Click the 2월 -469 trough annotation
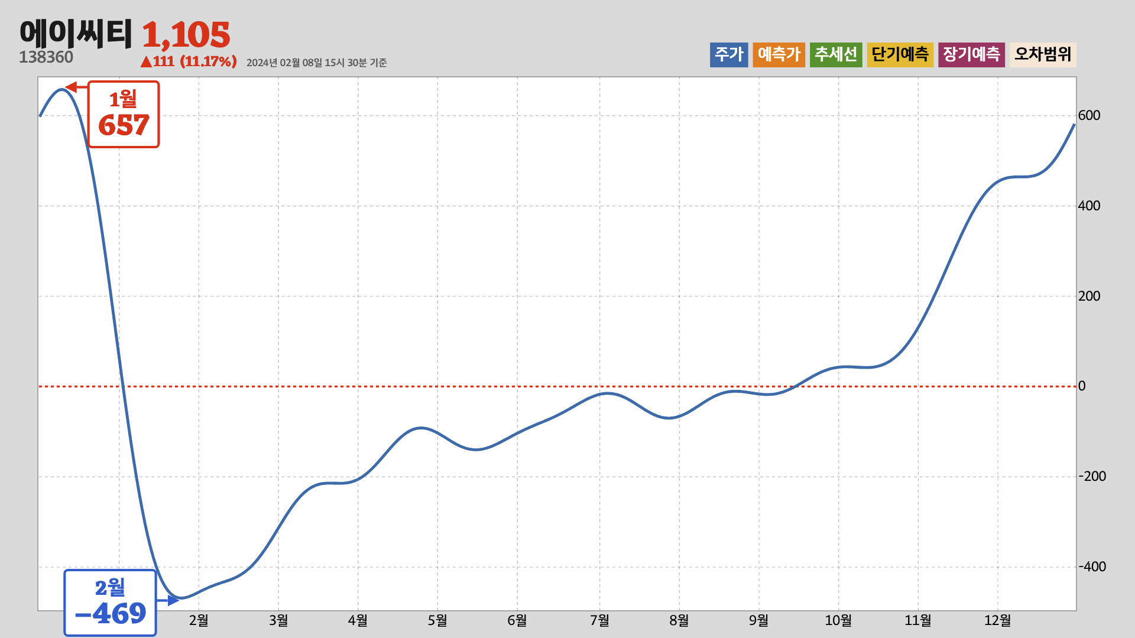This screenshot has width=1135, height=638. pos(110,603)
